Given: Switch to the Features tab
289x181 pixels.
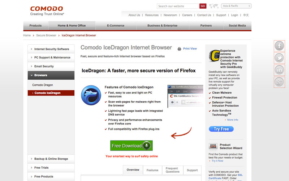Looking at the screenshot, I should click(152, 170).
